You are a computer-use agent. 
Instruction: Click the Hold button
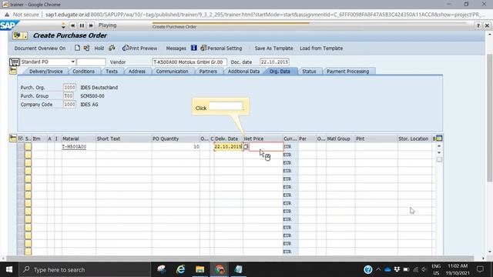pyautogui.click(x=99, y=48)
